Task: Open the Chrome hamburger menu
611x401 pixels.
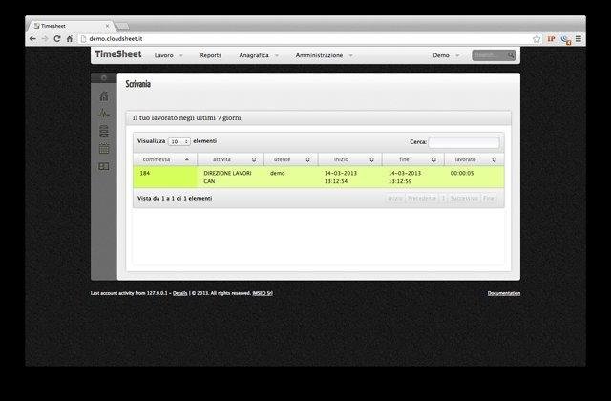Action: point(579,38)
